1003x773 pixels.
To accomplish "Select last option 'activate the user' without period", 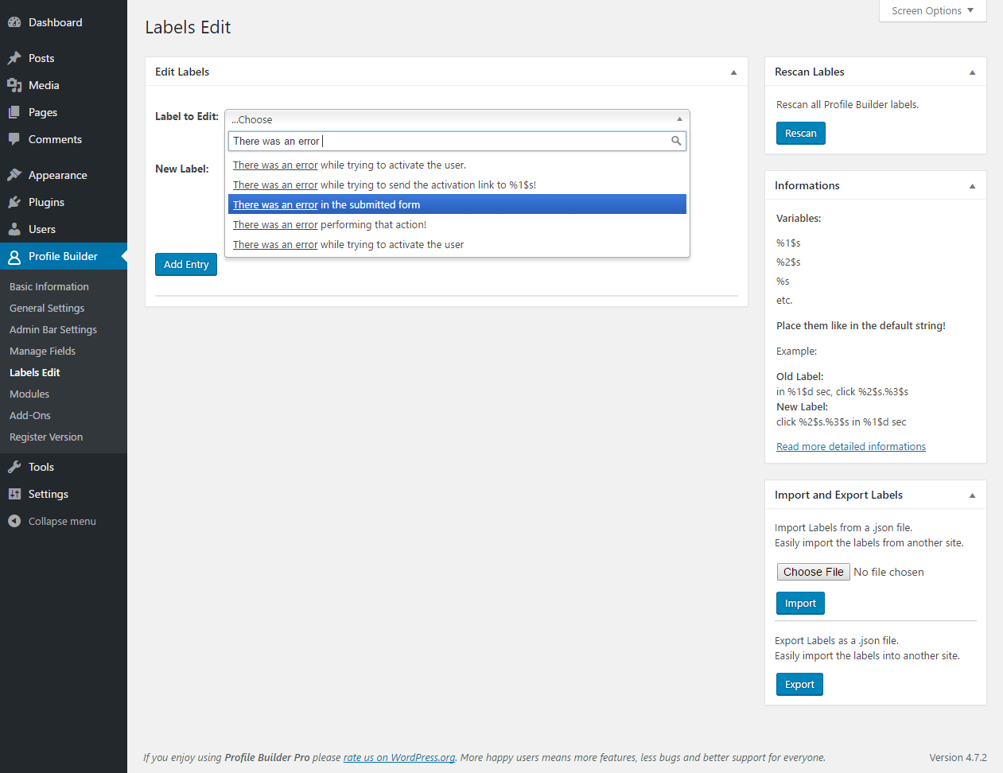I will point(457,244).
